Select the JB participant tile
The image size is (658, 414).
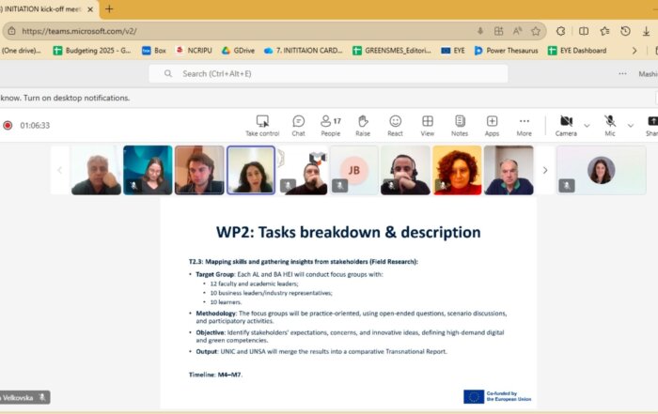pyautogui.click(x=354, y=170)
